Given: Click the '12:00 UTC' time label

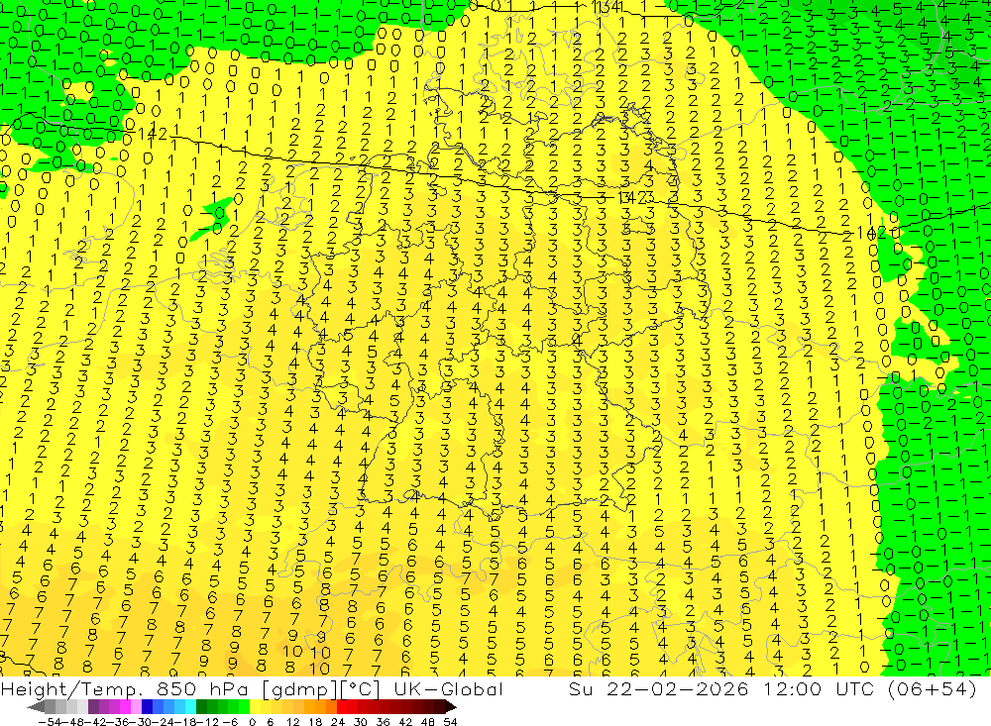Looking at the screenshot, I should (820, 688).
